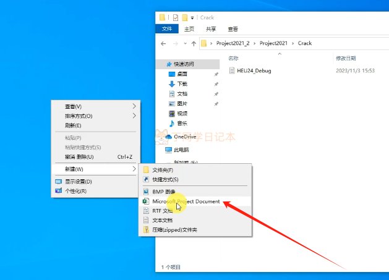Create a compressed (zipped) folder
This screenshot has width=389, height=280.
pyautogui.click(x=195, y=230)
